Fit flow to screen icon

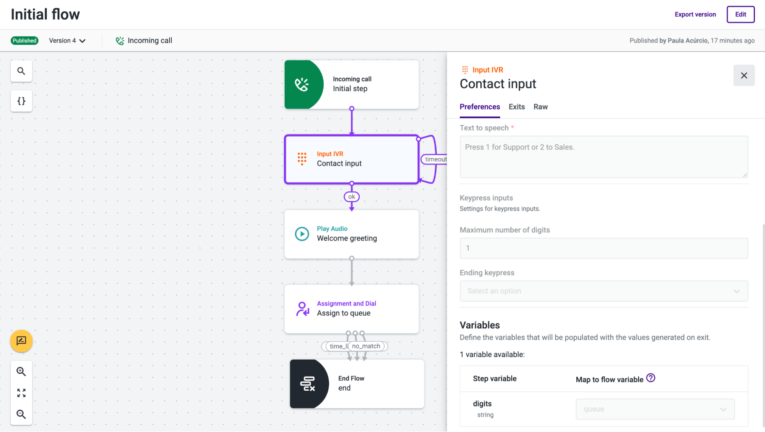click(21, 393)
